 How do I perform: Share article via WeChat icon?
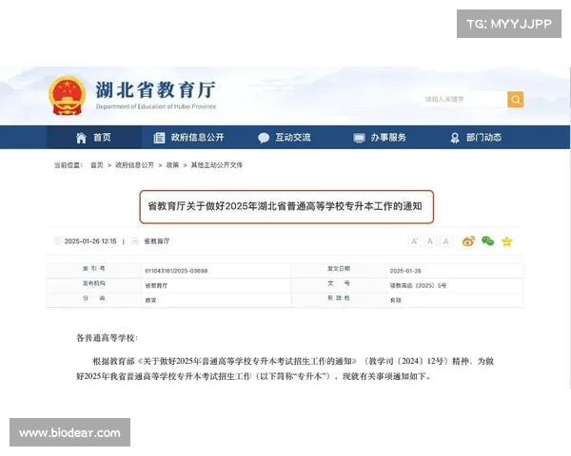point(487,241)
